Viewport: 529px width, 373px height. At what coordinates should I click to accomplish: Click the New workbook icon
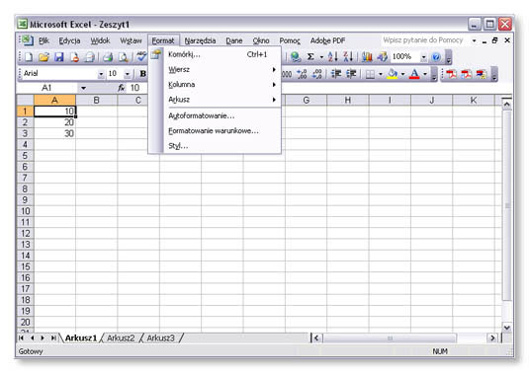29,57
